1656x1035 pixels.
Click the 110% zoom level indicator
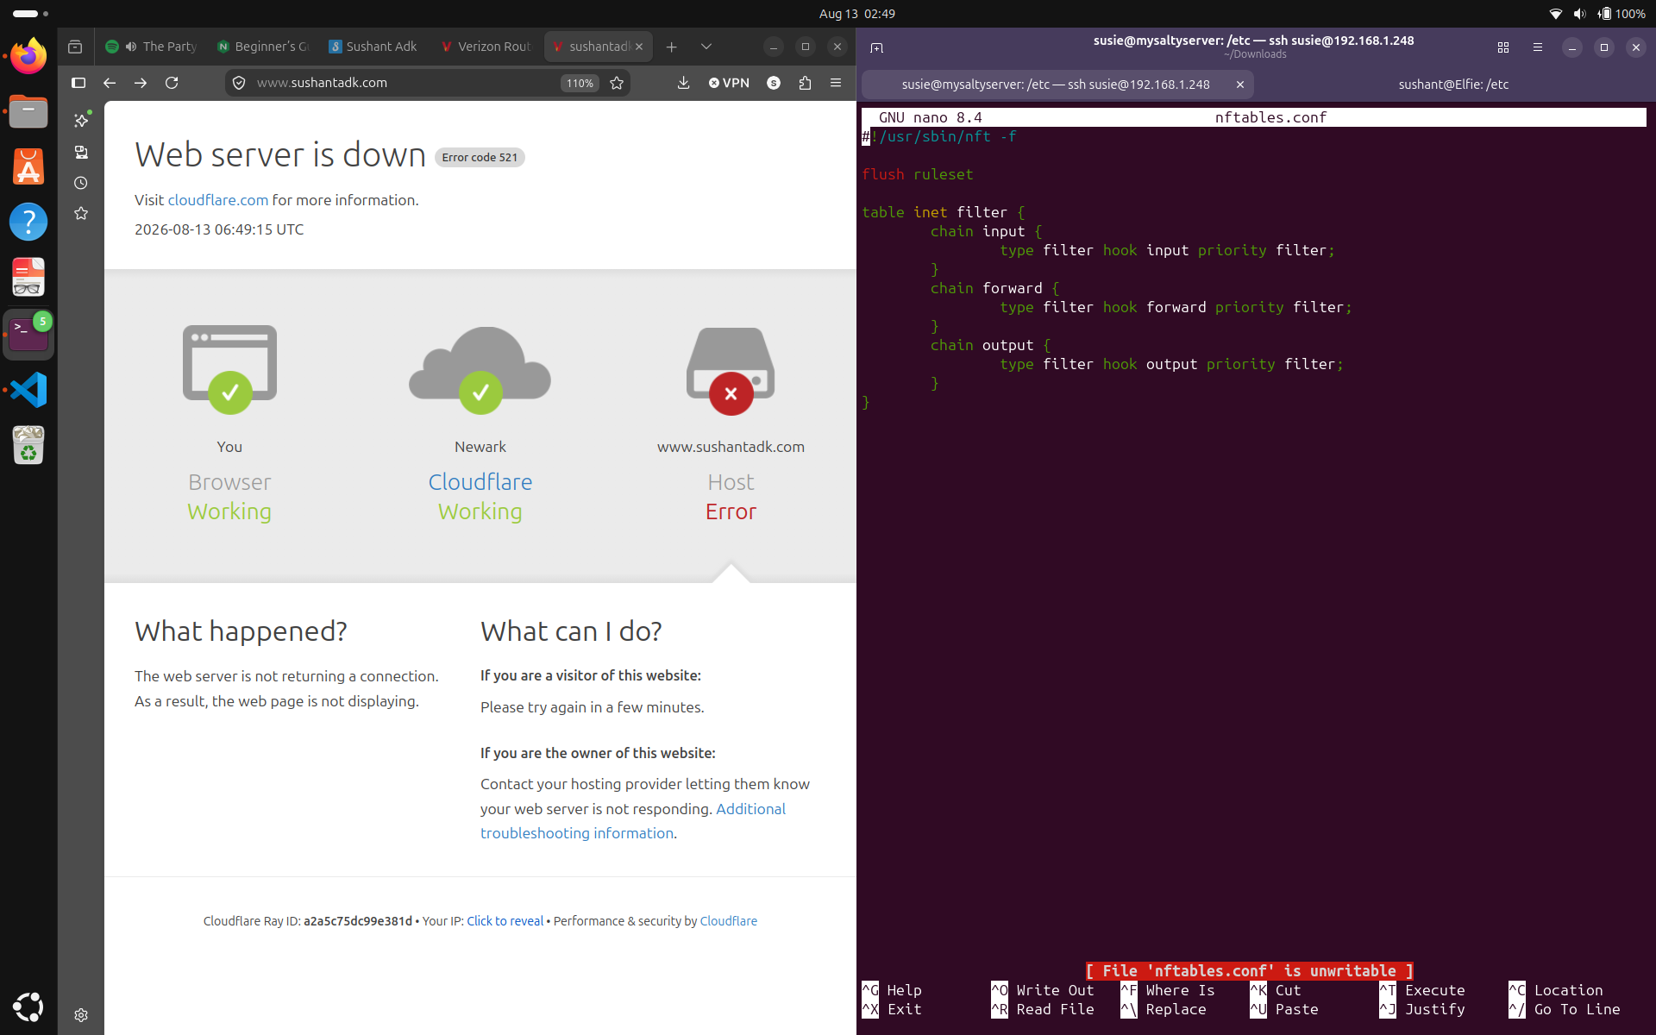click(x=580, y=83)
